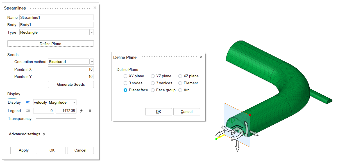Toggle the Display switch on or off
This screenshot has width=338, height=165.
[28, 103]
